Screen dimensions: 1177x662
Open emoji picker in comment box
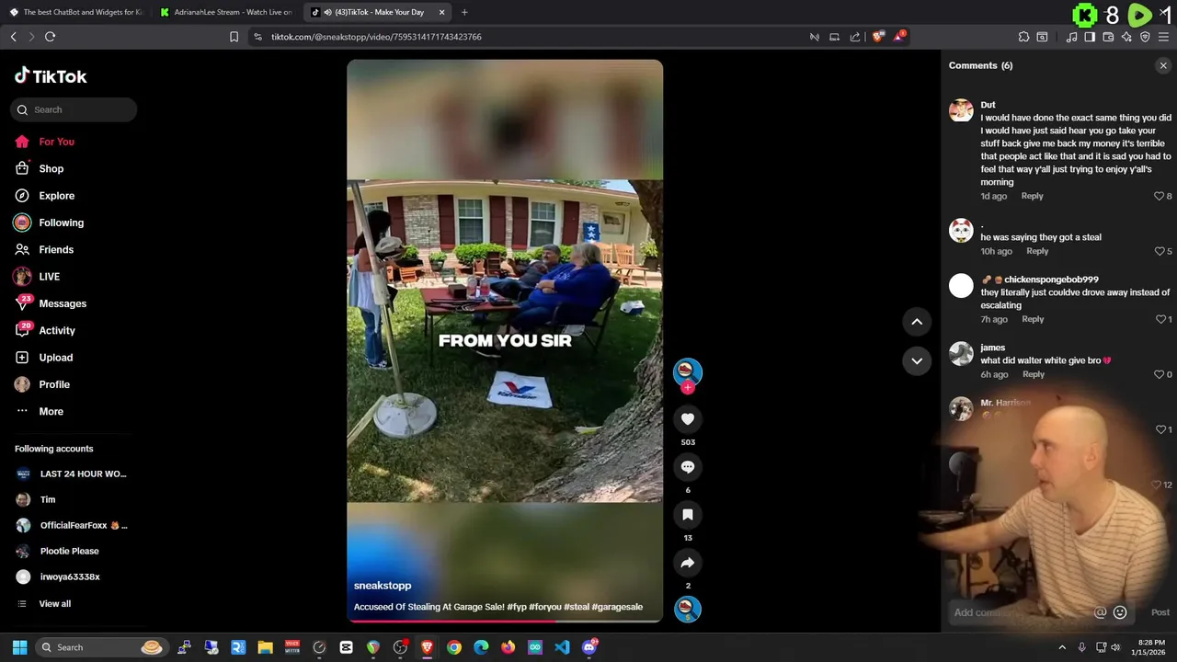tap(1120, 612)
